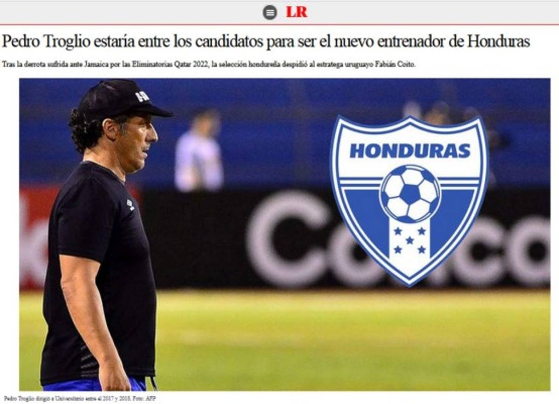Select the word Honduras in headline
The height and width of the screenshot is (404, 559).
pyautogui.click(x=498, y=41)
